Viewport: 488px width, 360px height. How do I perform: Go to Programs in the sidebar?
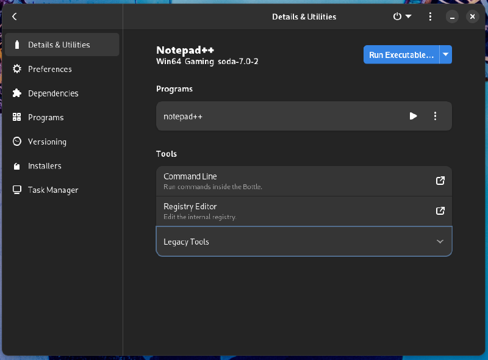coord(46,117)
